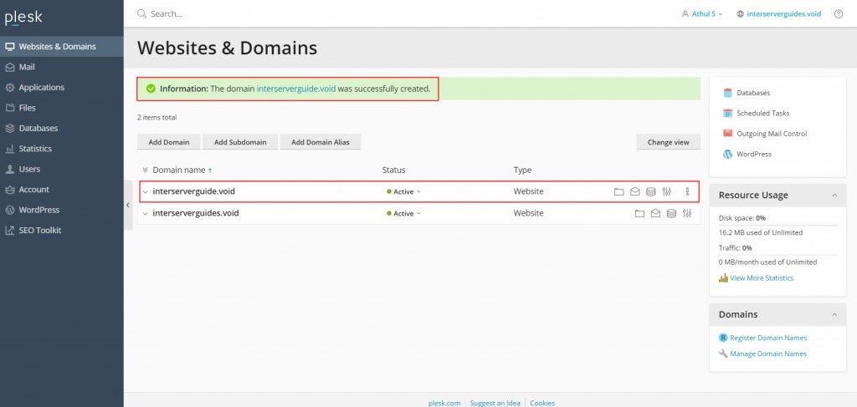Click the green success checkmark icon
The image size is (857, 407).
pos(151,89)
